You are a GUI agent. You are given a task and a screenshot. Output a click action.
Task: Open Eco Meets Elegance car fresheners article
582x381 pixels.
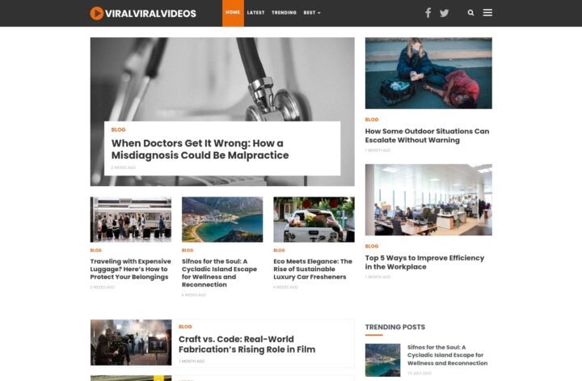point(313,269)
